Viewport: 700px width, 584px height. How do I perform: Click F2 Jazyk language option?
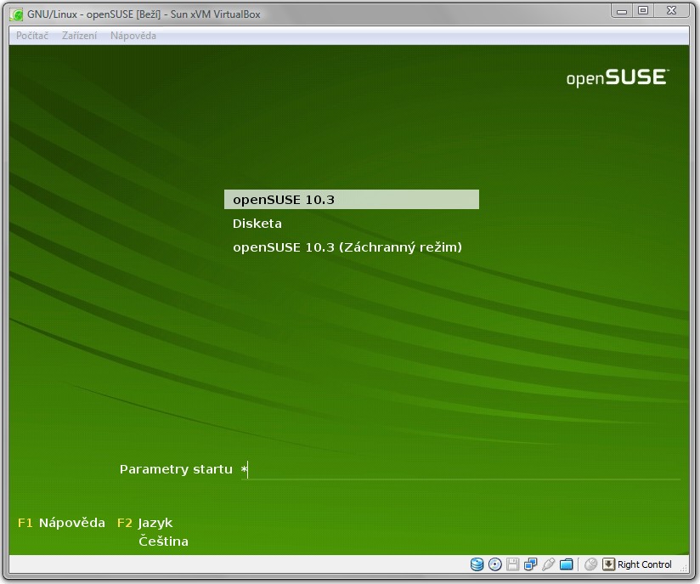pyautogui.click(x=144, y=523)
